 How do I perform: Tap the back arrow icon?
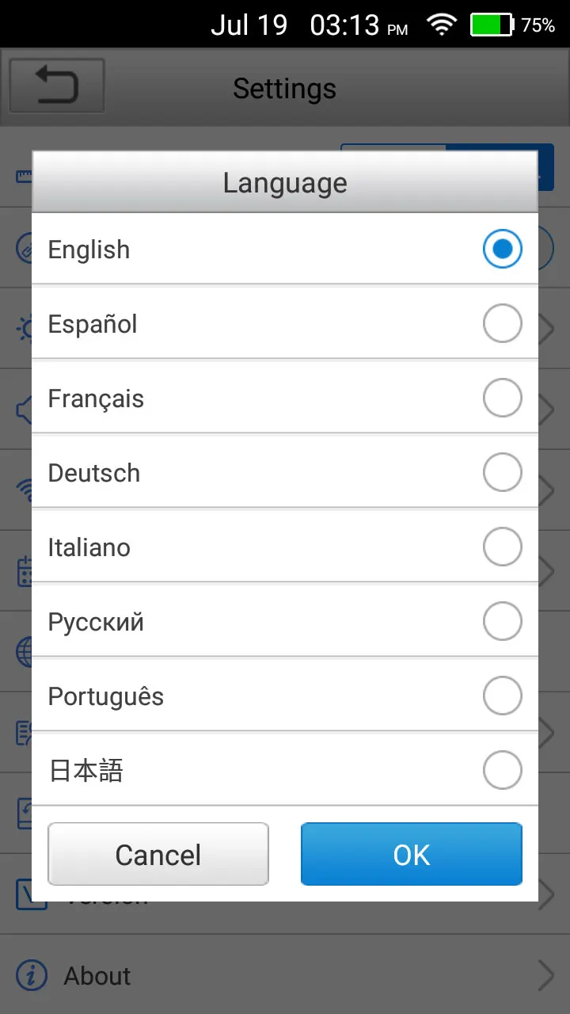click(x=56, y=86)
